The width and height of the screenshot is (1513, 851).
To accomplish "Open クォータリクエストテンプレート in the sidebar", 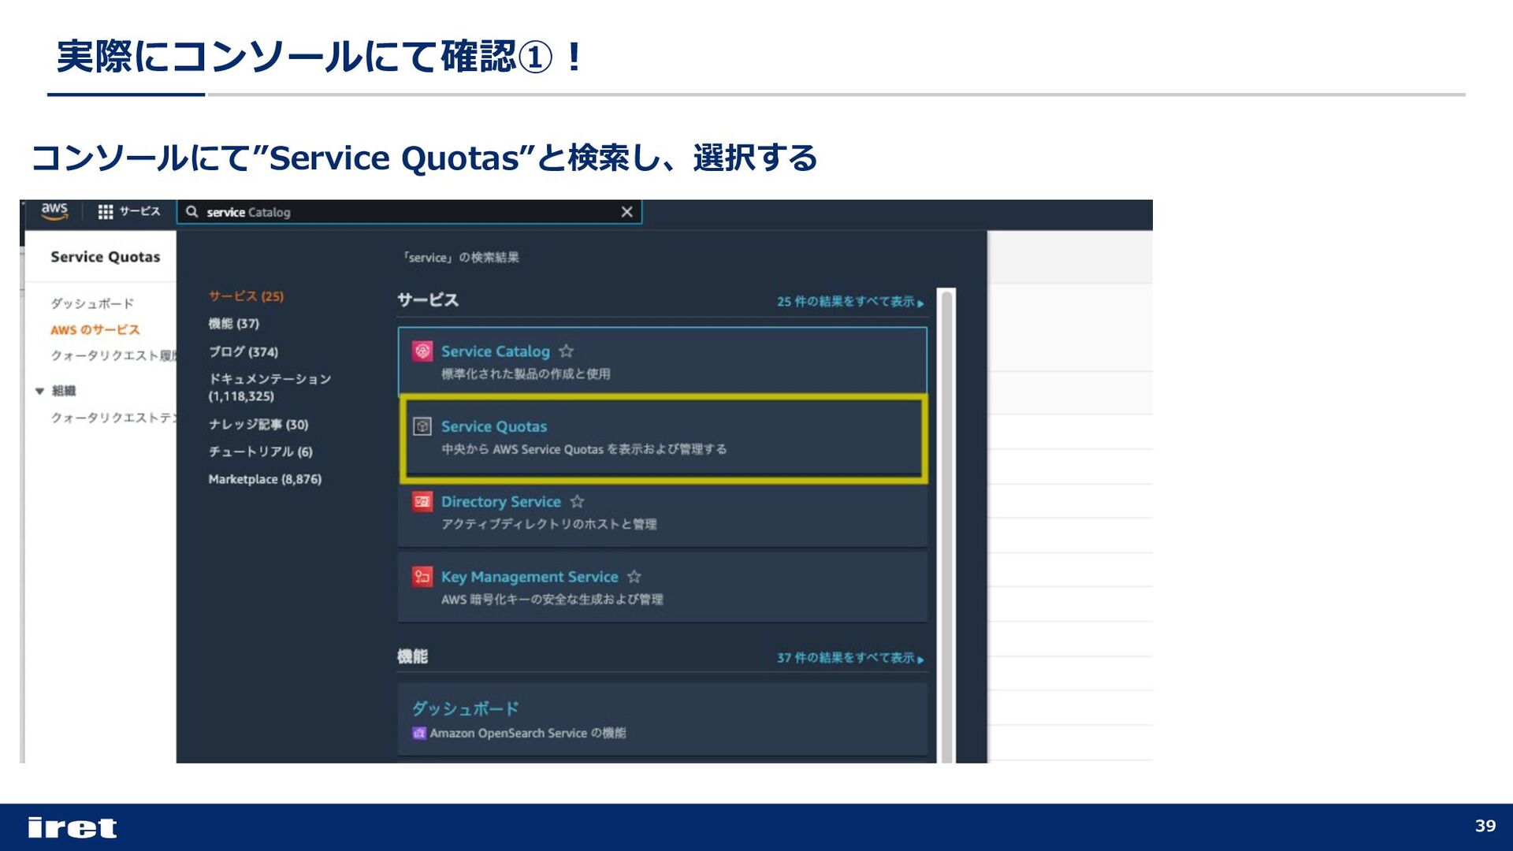I will coord(113,418).
